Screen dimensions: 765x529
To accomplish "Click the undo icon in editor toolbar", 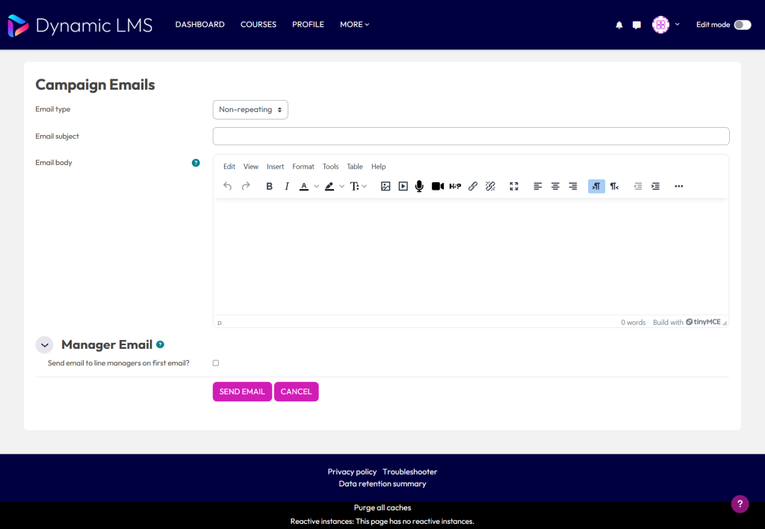I will [x=227, y=186].
